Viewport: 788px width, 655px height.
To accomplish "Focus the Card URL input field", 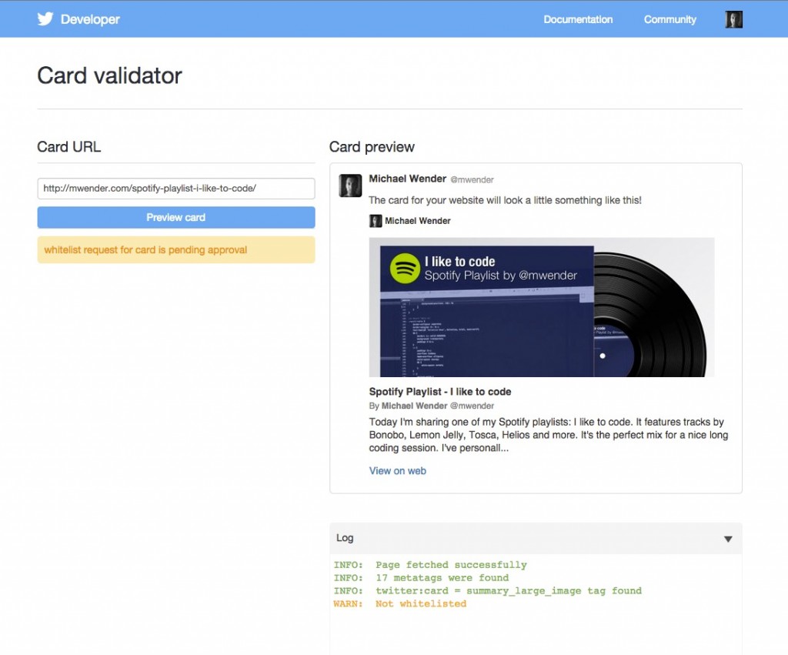I will pos(176,189).
